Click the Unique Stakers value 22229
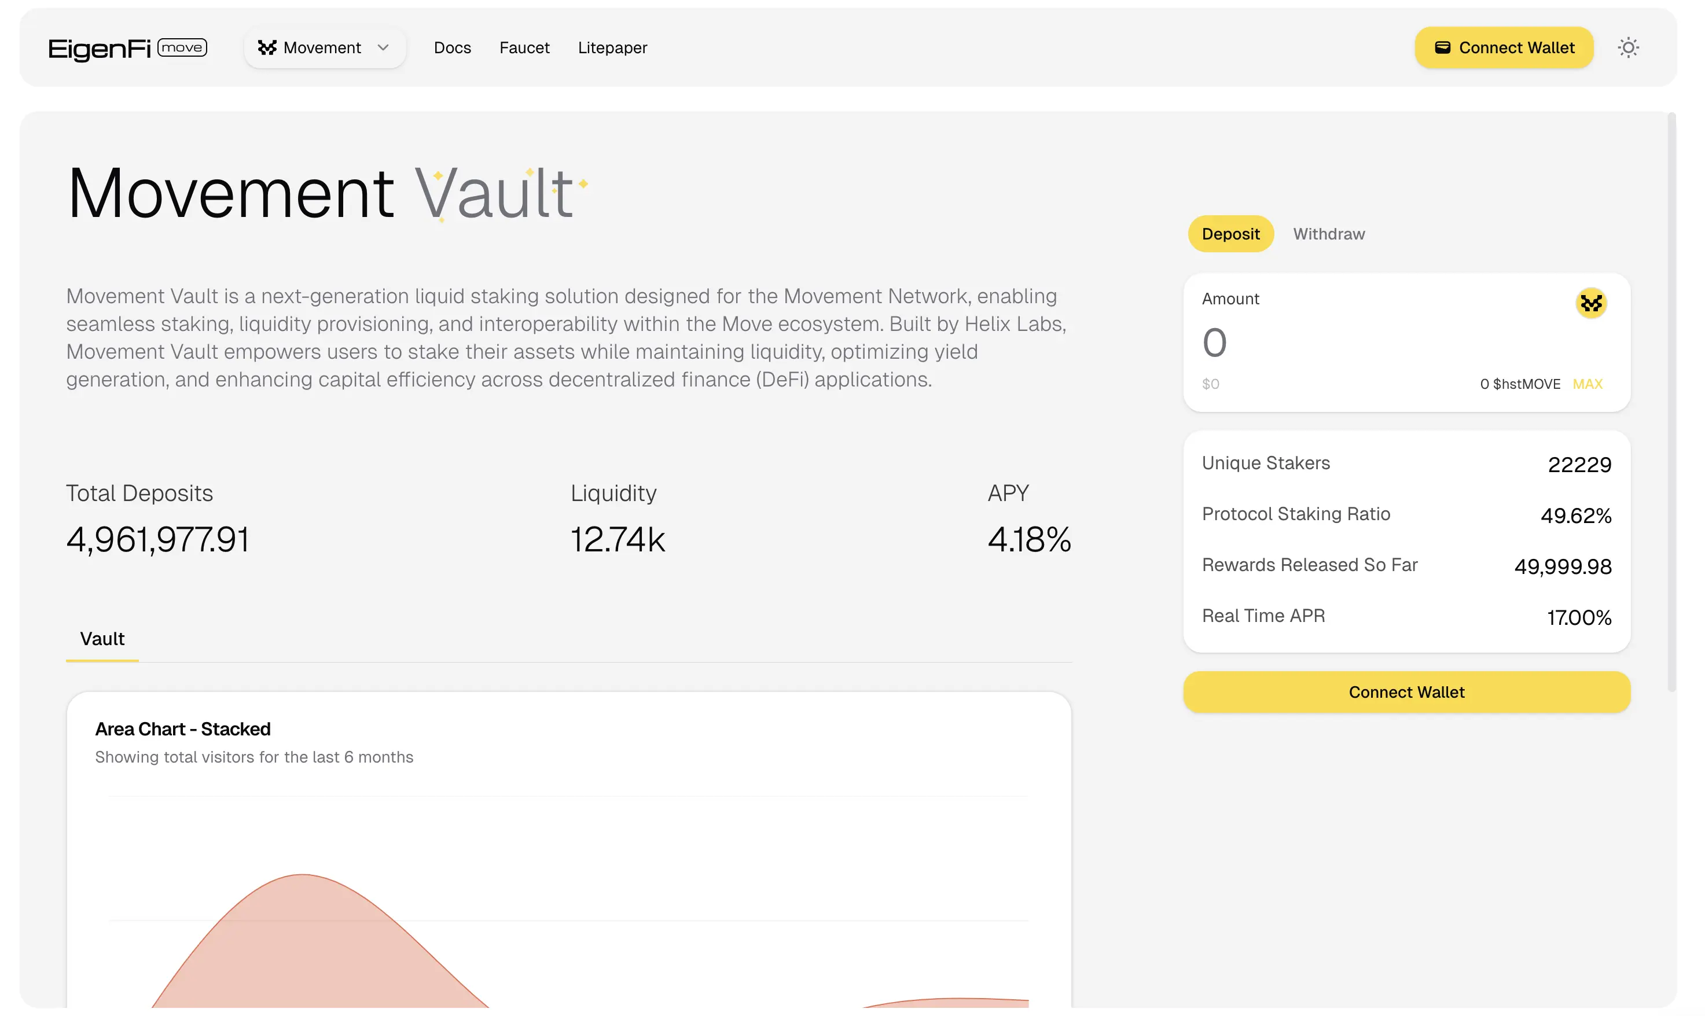Image resolution: width=1705 pixels, height=1016 pixels. coord(1579,465)
